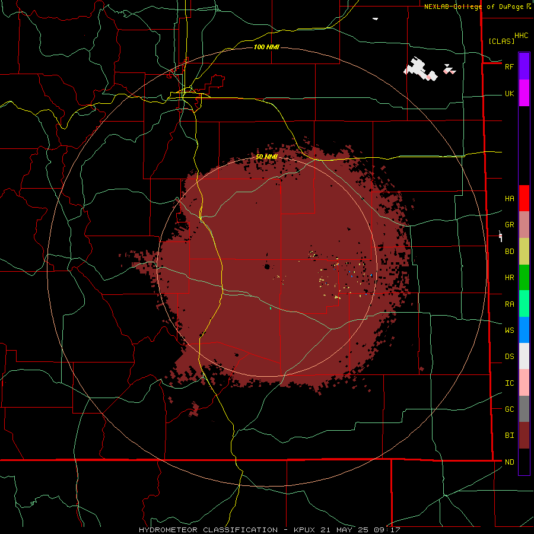The image size is (534, 534).
Task: Click the 'UK' legend label
Action: pyautogui.click(x=509, y=94)
